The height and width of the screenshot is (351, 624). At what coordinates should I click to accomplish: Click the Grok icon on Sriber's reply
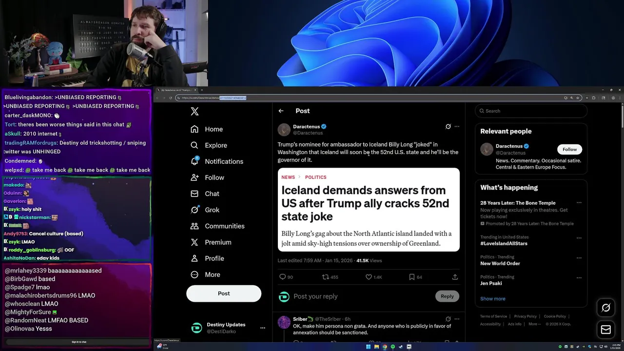coord(448,319)
